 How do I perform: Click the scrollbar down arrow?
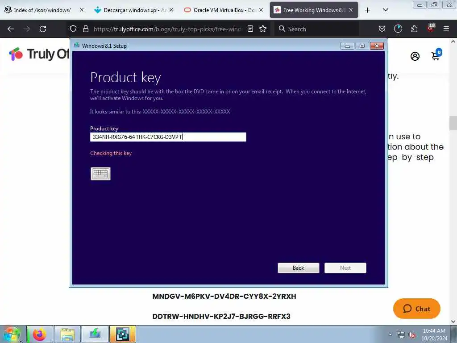click(x=453, y=322)
